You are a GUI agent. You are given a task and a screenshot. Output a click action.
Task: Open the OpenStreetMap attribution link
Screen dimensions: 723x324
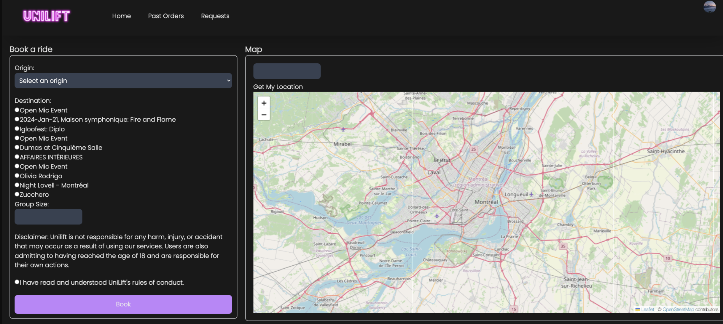(678, 309)
